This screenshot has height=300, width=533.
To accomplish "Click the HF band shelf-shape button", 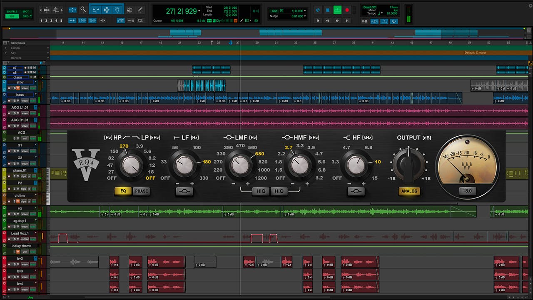I will [356, 191].
